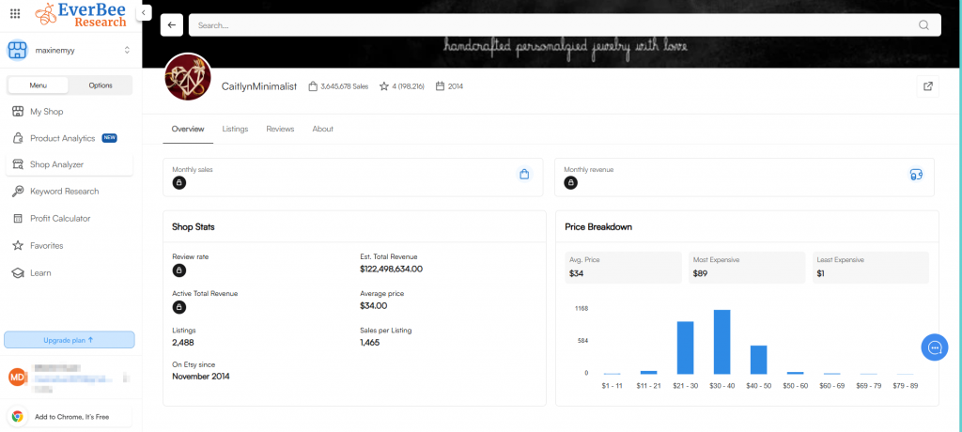Click the Monthly revenue money icon
This screenshot has height=432, width=962.
point(916,175)
